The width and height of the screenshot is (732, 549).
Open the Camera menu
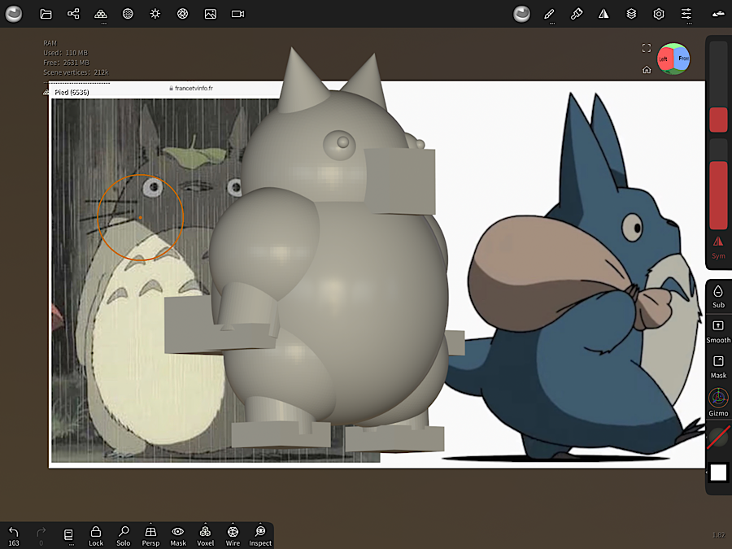point(238,14)
